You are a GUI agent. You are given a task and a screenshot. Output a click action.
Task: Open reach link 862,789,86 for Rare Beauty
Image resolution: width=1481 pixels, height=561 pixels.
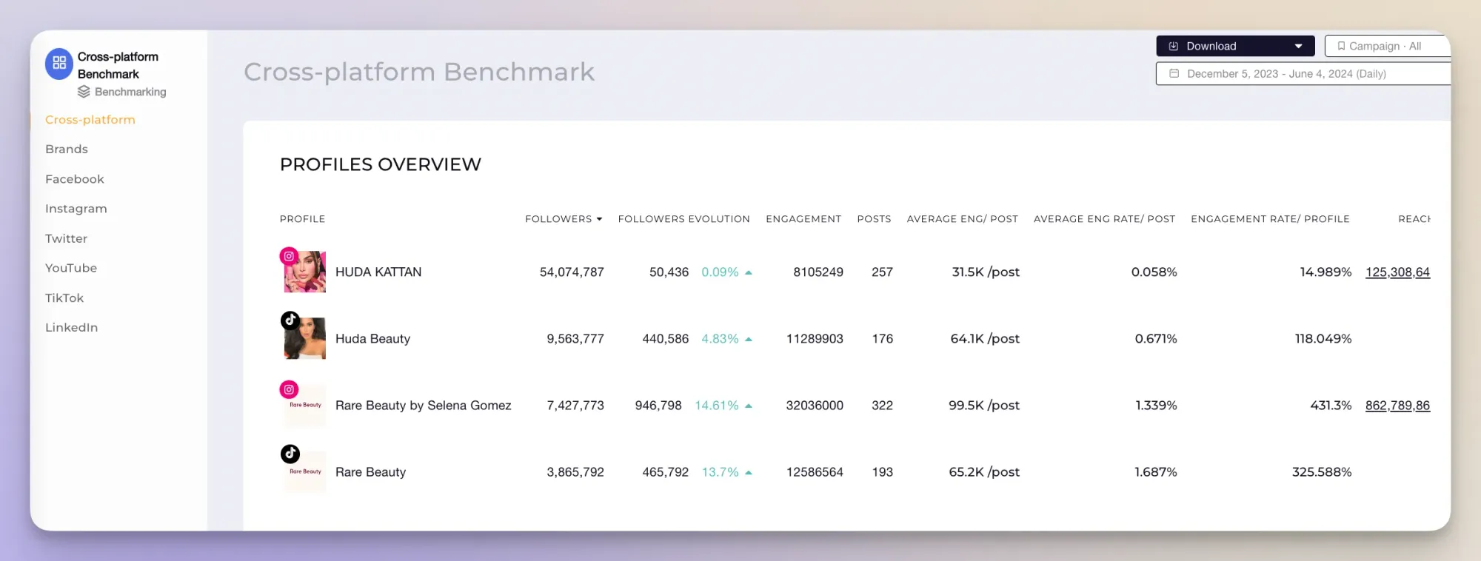(1397, 406)
